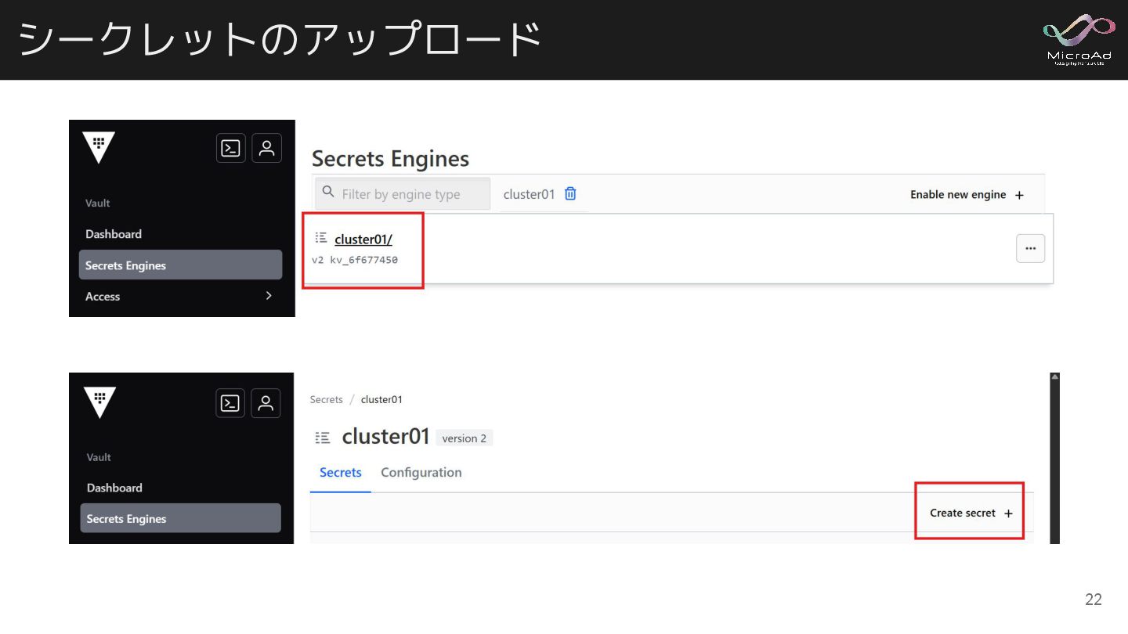Click version 2 badge beside cluster01
The height and width of the screenshot is (634, 1128).
464,438
